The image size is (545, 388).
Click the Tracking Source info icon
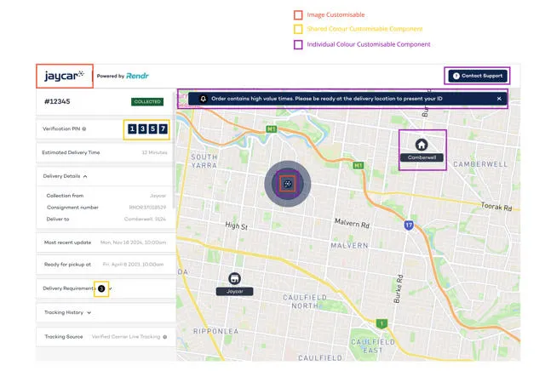tap(164, 337)
